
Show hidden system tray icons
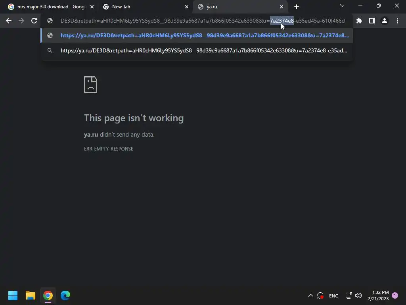311,295
